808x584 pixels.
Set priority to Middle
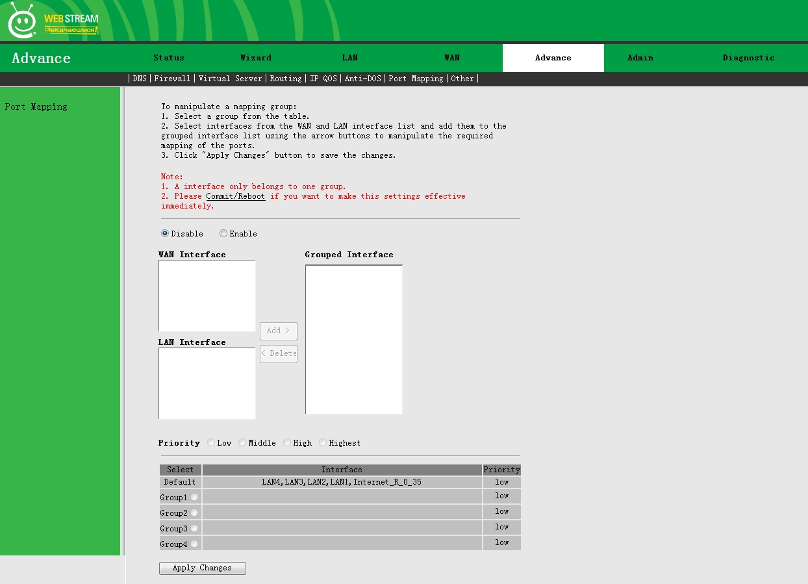[242, 443]
